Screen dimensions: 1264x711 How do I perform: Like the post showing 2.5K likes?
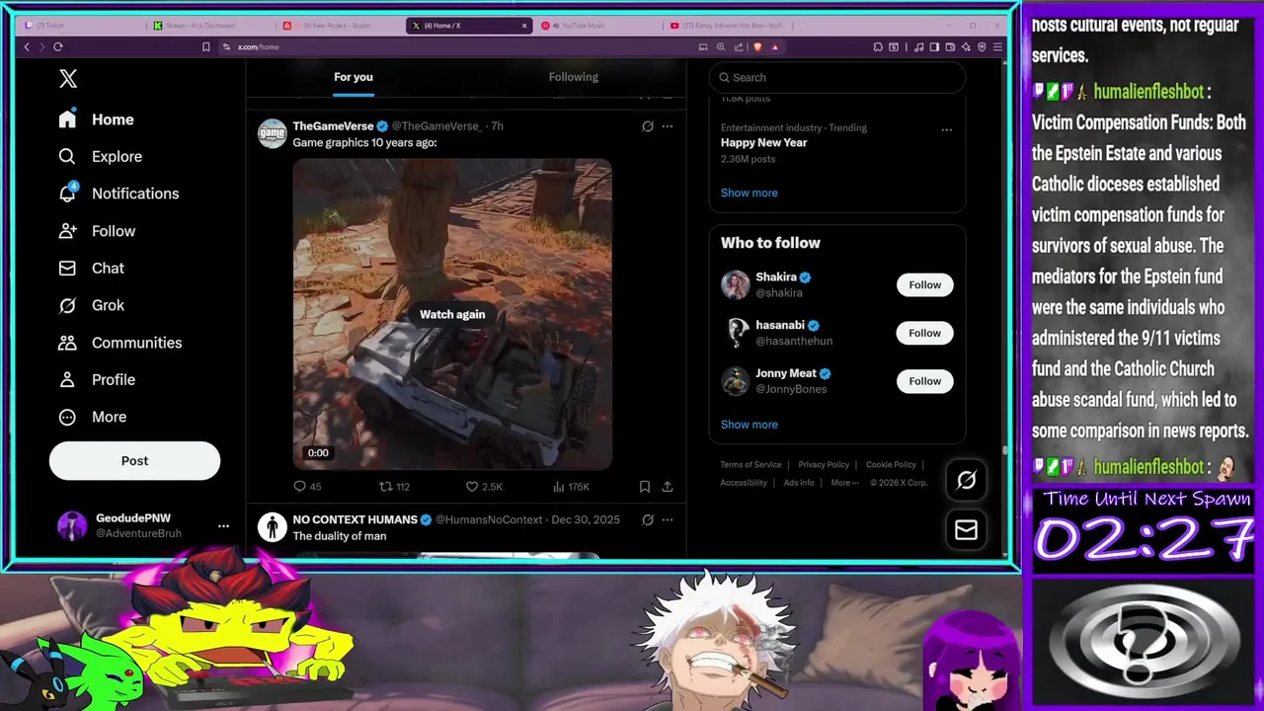484,487
